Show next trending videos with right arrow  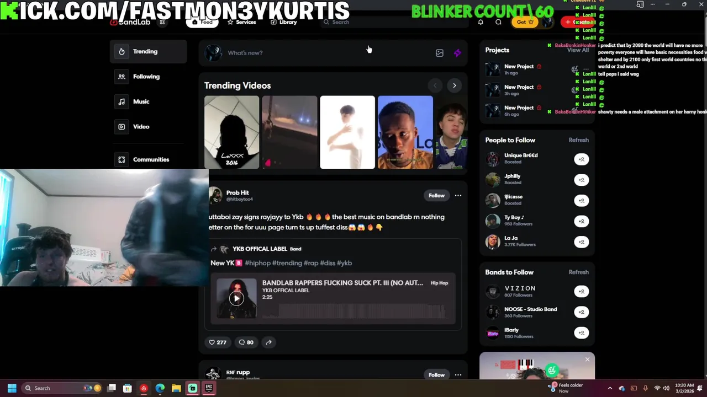click(455, 85)
